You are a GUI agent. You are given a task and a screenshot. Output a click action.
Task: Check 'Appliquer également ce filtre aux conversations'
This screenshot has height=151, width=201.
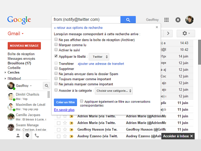[x=81, y=101]
